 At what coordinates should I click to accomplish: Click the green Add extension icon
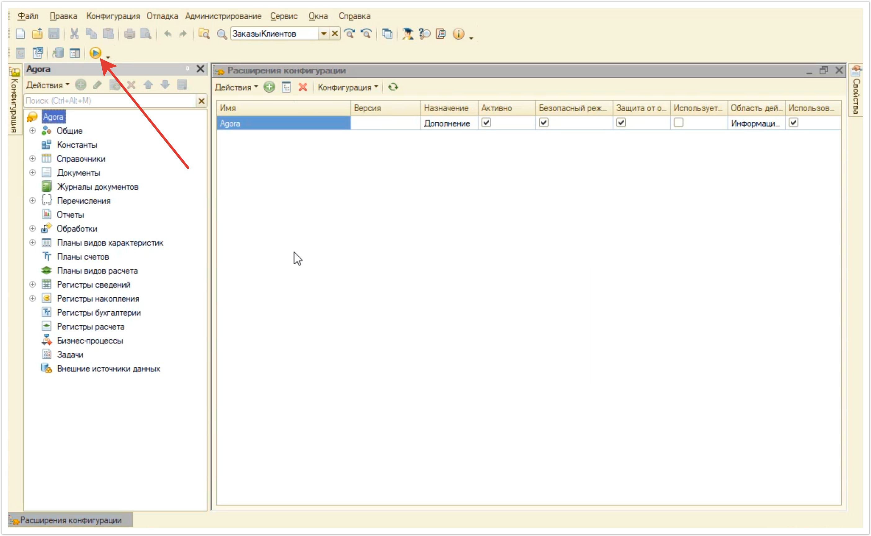coord(269,87)
